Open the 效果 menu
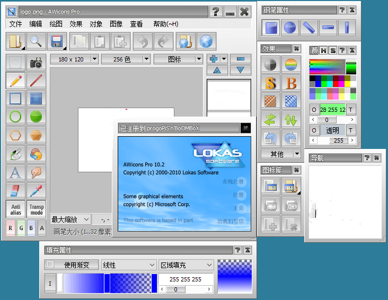388x300 pixels. coord(76,24)
